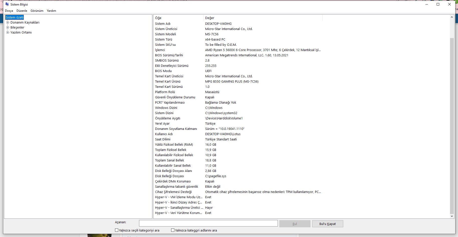
Task: Sort by the Değer column header
Action: coord(263,18)
